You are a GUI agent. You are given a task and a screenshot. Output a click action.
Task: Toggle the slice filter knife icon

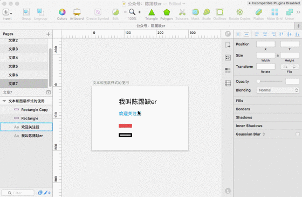[x=46, y=193]
